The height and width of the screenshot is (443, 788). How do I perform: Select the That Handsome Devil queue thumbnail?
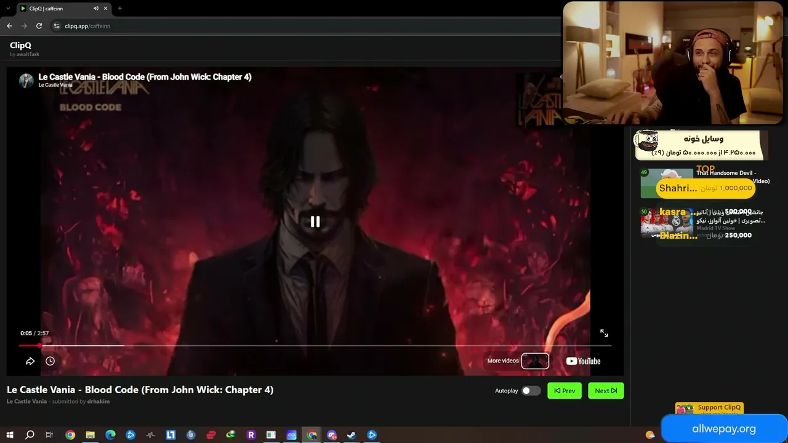[x=667, y=183]
